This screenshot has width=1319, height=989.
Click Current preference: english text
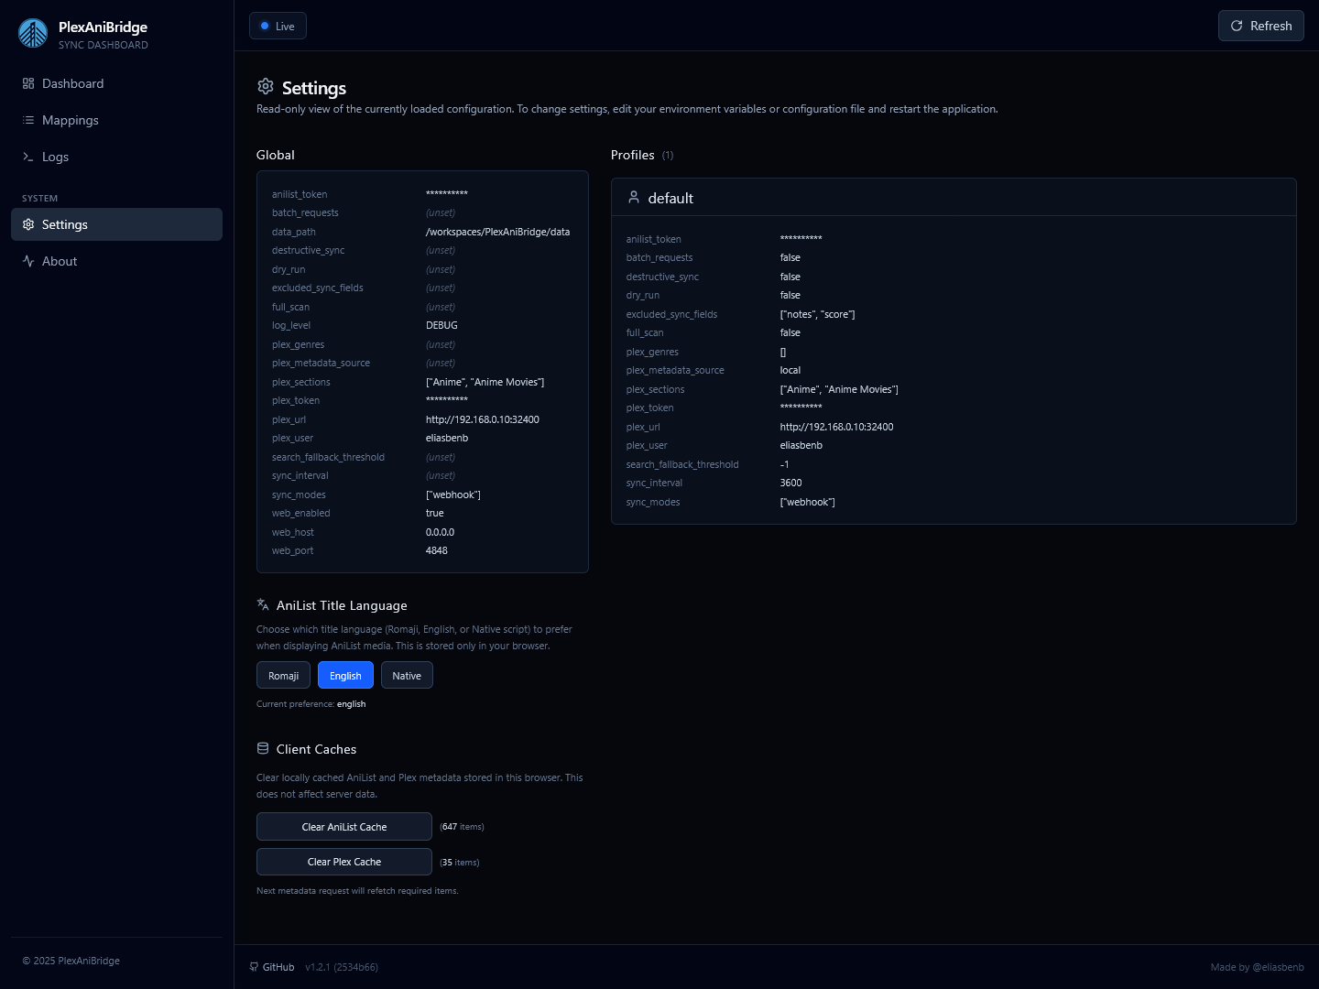pos(311,704)
